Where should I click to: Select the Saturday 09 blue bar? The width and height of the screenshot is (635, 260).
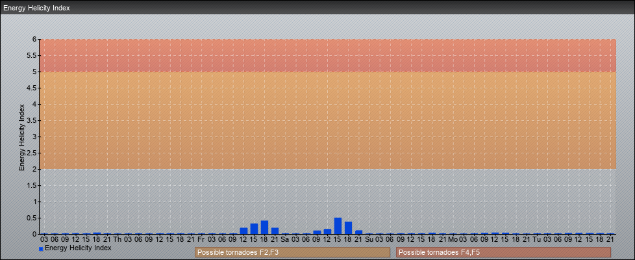(x=317, y=233)
